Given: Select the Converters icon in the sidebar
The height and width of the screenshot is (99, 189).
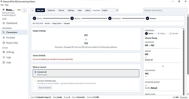Looking at the screenshot, I should [4, 32].
